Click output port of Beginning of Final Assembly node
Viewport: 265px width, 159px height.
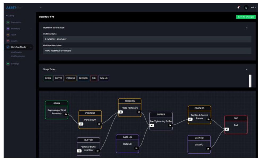[x=66, y=114]
